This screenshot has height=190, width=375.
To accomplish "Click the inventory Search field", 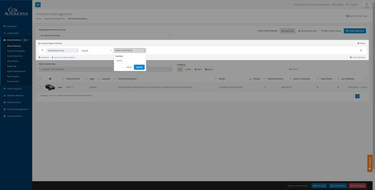I will 327,69.
